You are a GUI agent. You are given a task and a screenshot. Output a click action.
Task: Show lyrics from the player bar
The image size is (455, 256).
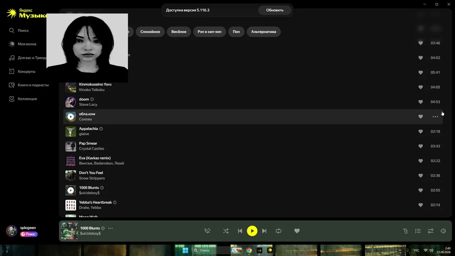[405, 231]
